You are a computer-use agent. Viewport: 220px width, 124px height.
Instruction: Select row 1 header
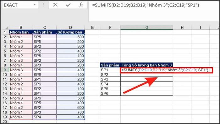[x=5, y=32]
